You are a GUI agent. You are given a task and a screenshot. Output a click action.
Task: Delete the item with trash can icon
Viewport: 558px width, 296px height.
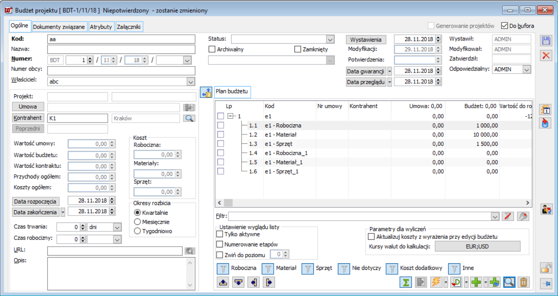point(523,282)
